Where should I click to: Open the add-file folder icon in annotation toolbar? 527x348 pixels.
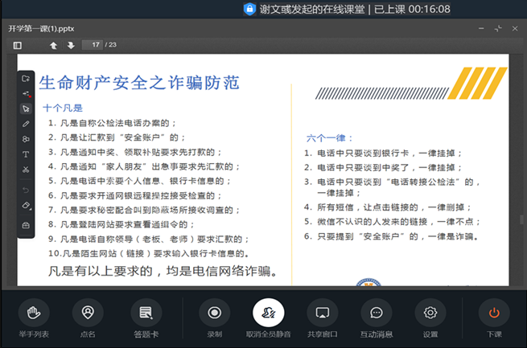(26, 79)
